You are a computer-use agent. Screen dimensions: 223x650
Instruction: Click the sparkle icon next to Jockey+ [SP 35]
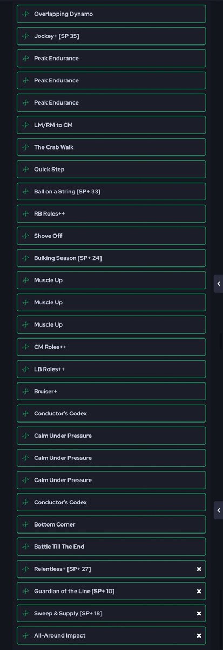click(25, 36)
